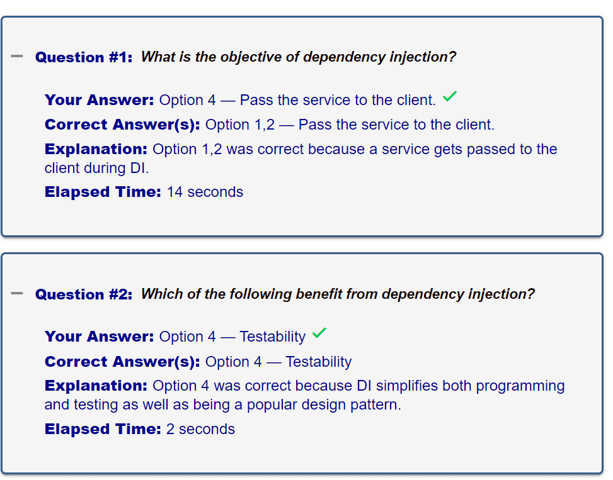
Task: Click the Elapsed Time 2 seconds entry
Action: (x=140, y=429)
